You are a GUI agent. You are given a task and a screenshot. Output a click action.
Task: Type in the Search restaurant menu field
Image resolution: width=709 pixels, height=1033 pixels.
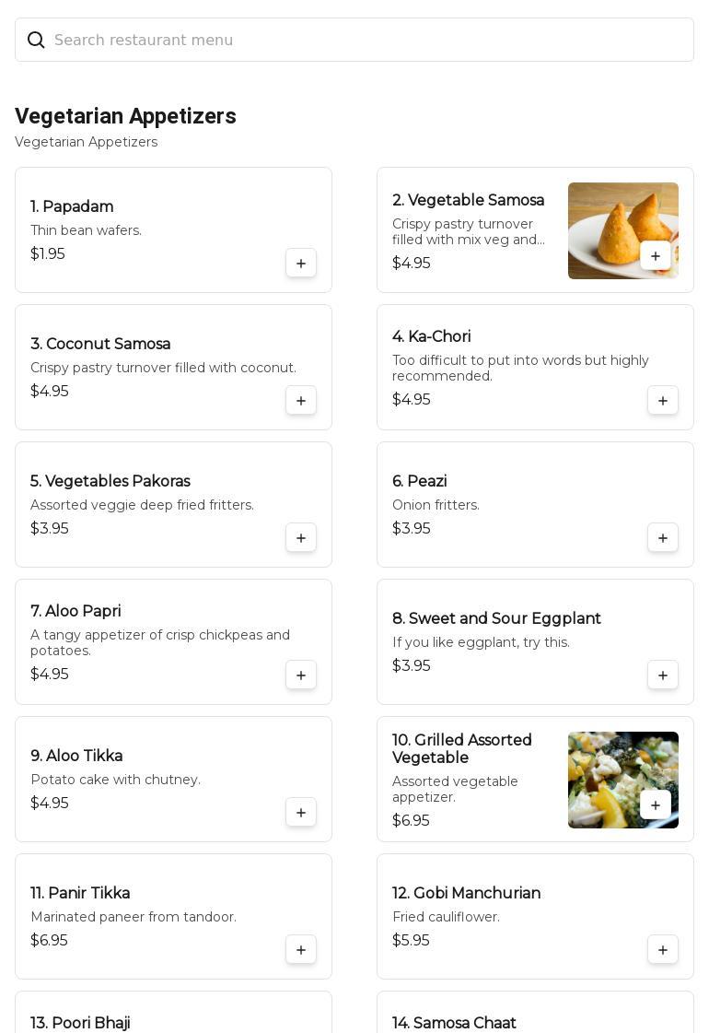[368, 40]
